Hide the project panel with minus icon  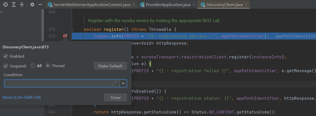(40, 5)
